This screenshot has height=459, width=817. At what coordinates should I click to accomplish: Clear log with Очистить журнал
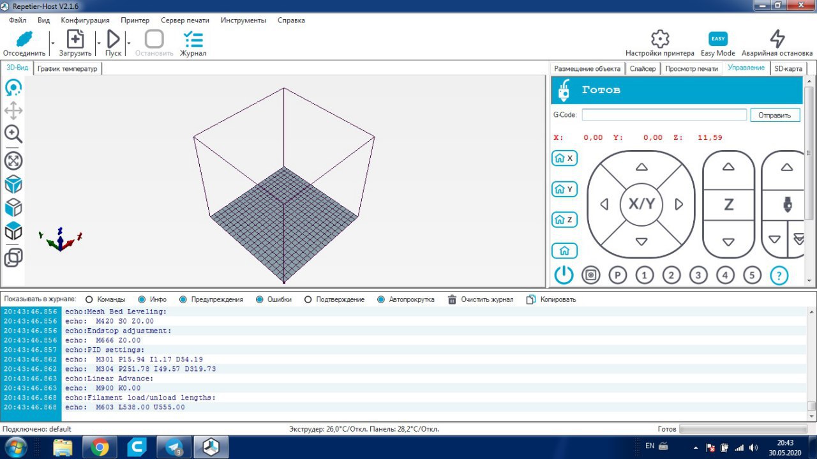tap(480, 299)
